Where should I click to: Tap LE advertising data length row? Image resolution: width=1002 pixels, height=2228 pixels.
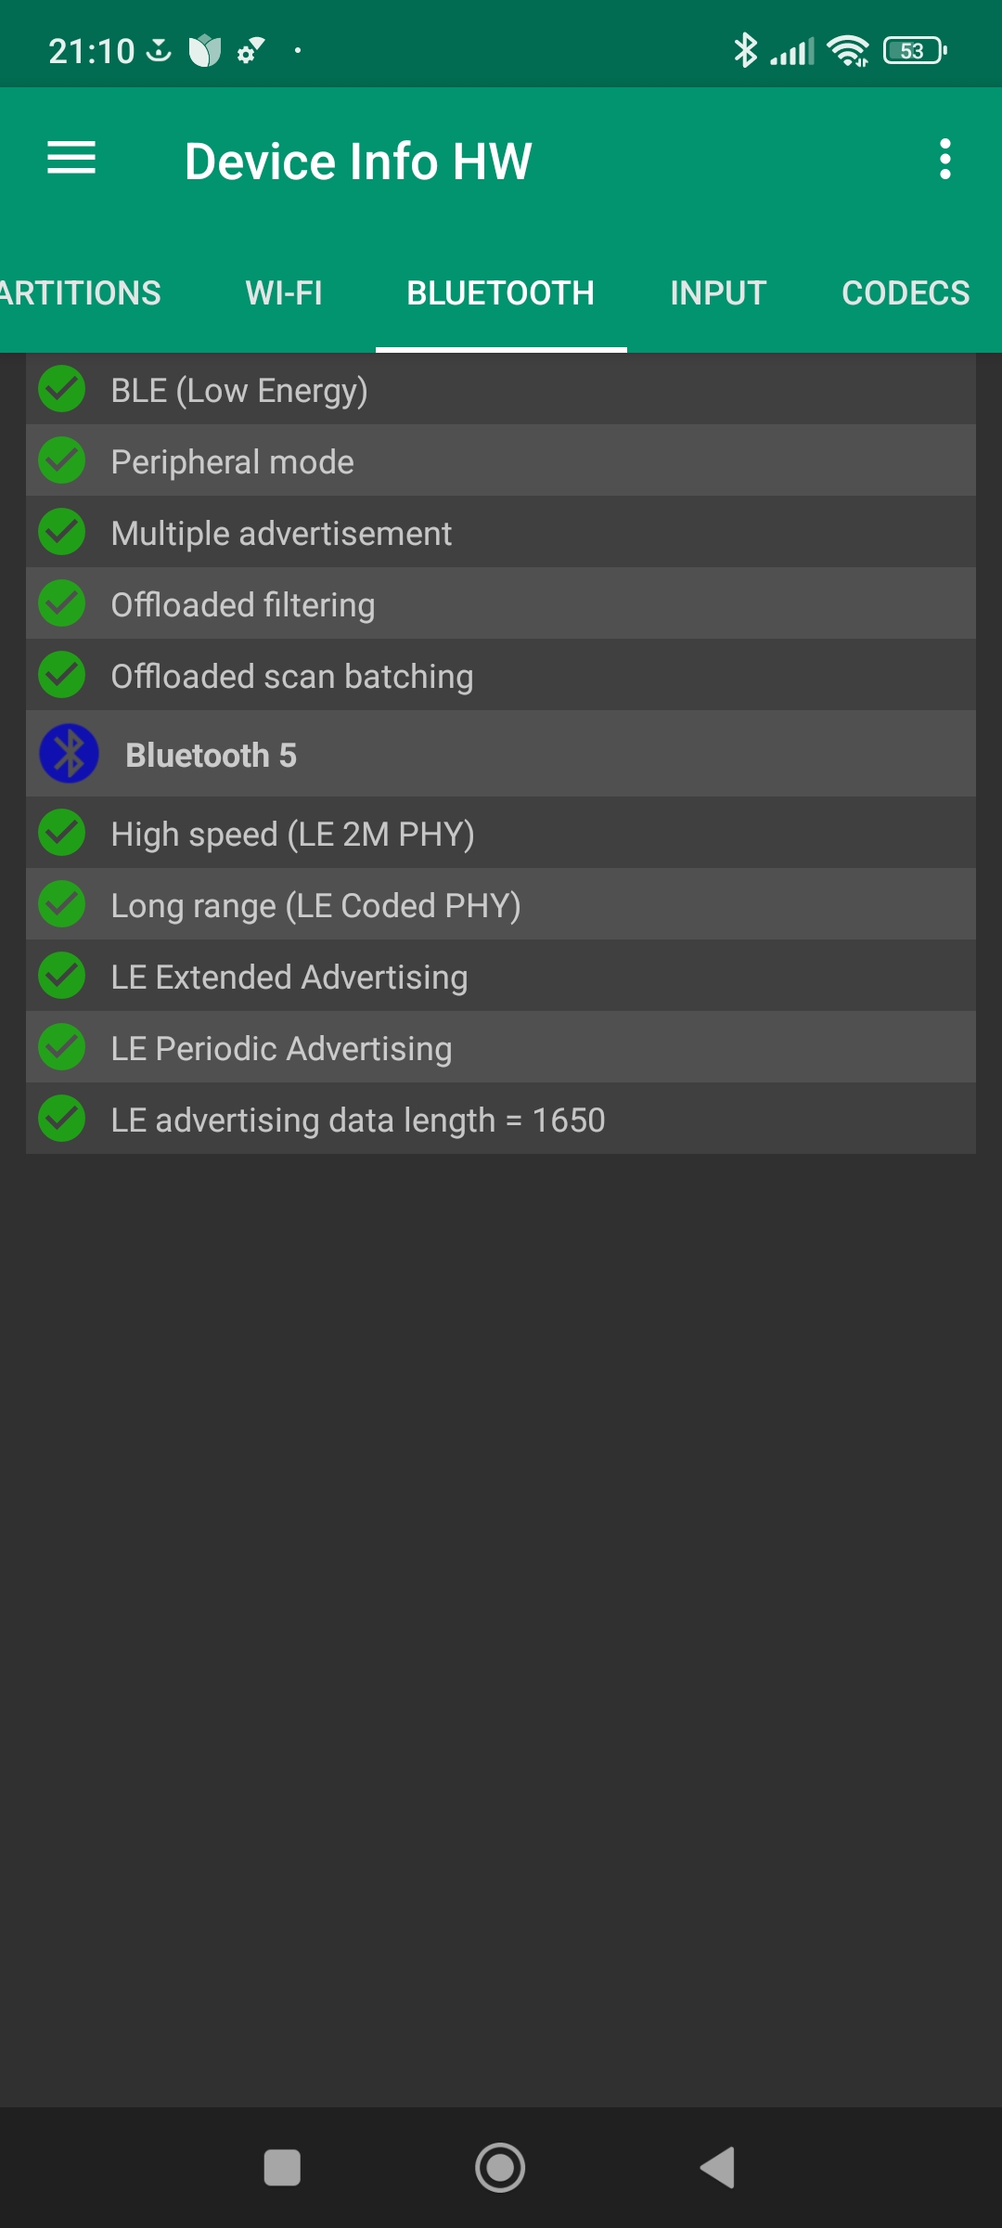(501, 1120)
